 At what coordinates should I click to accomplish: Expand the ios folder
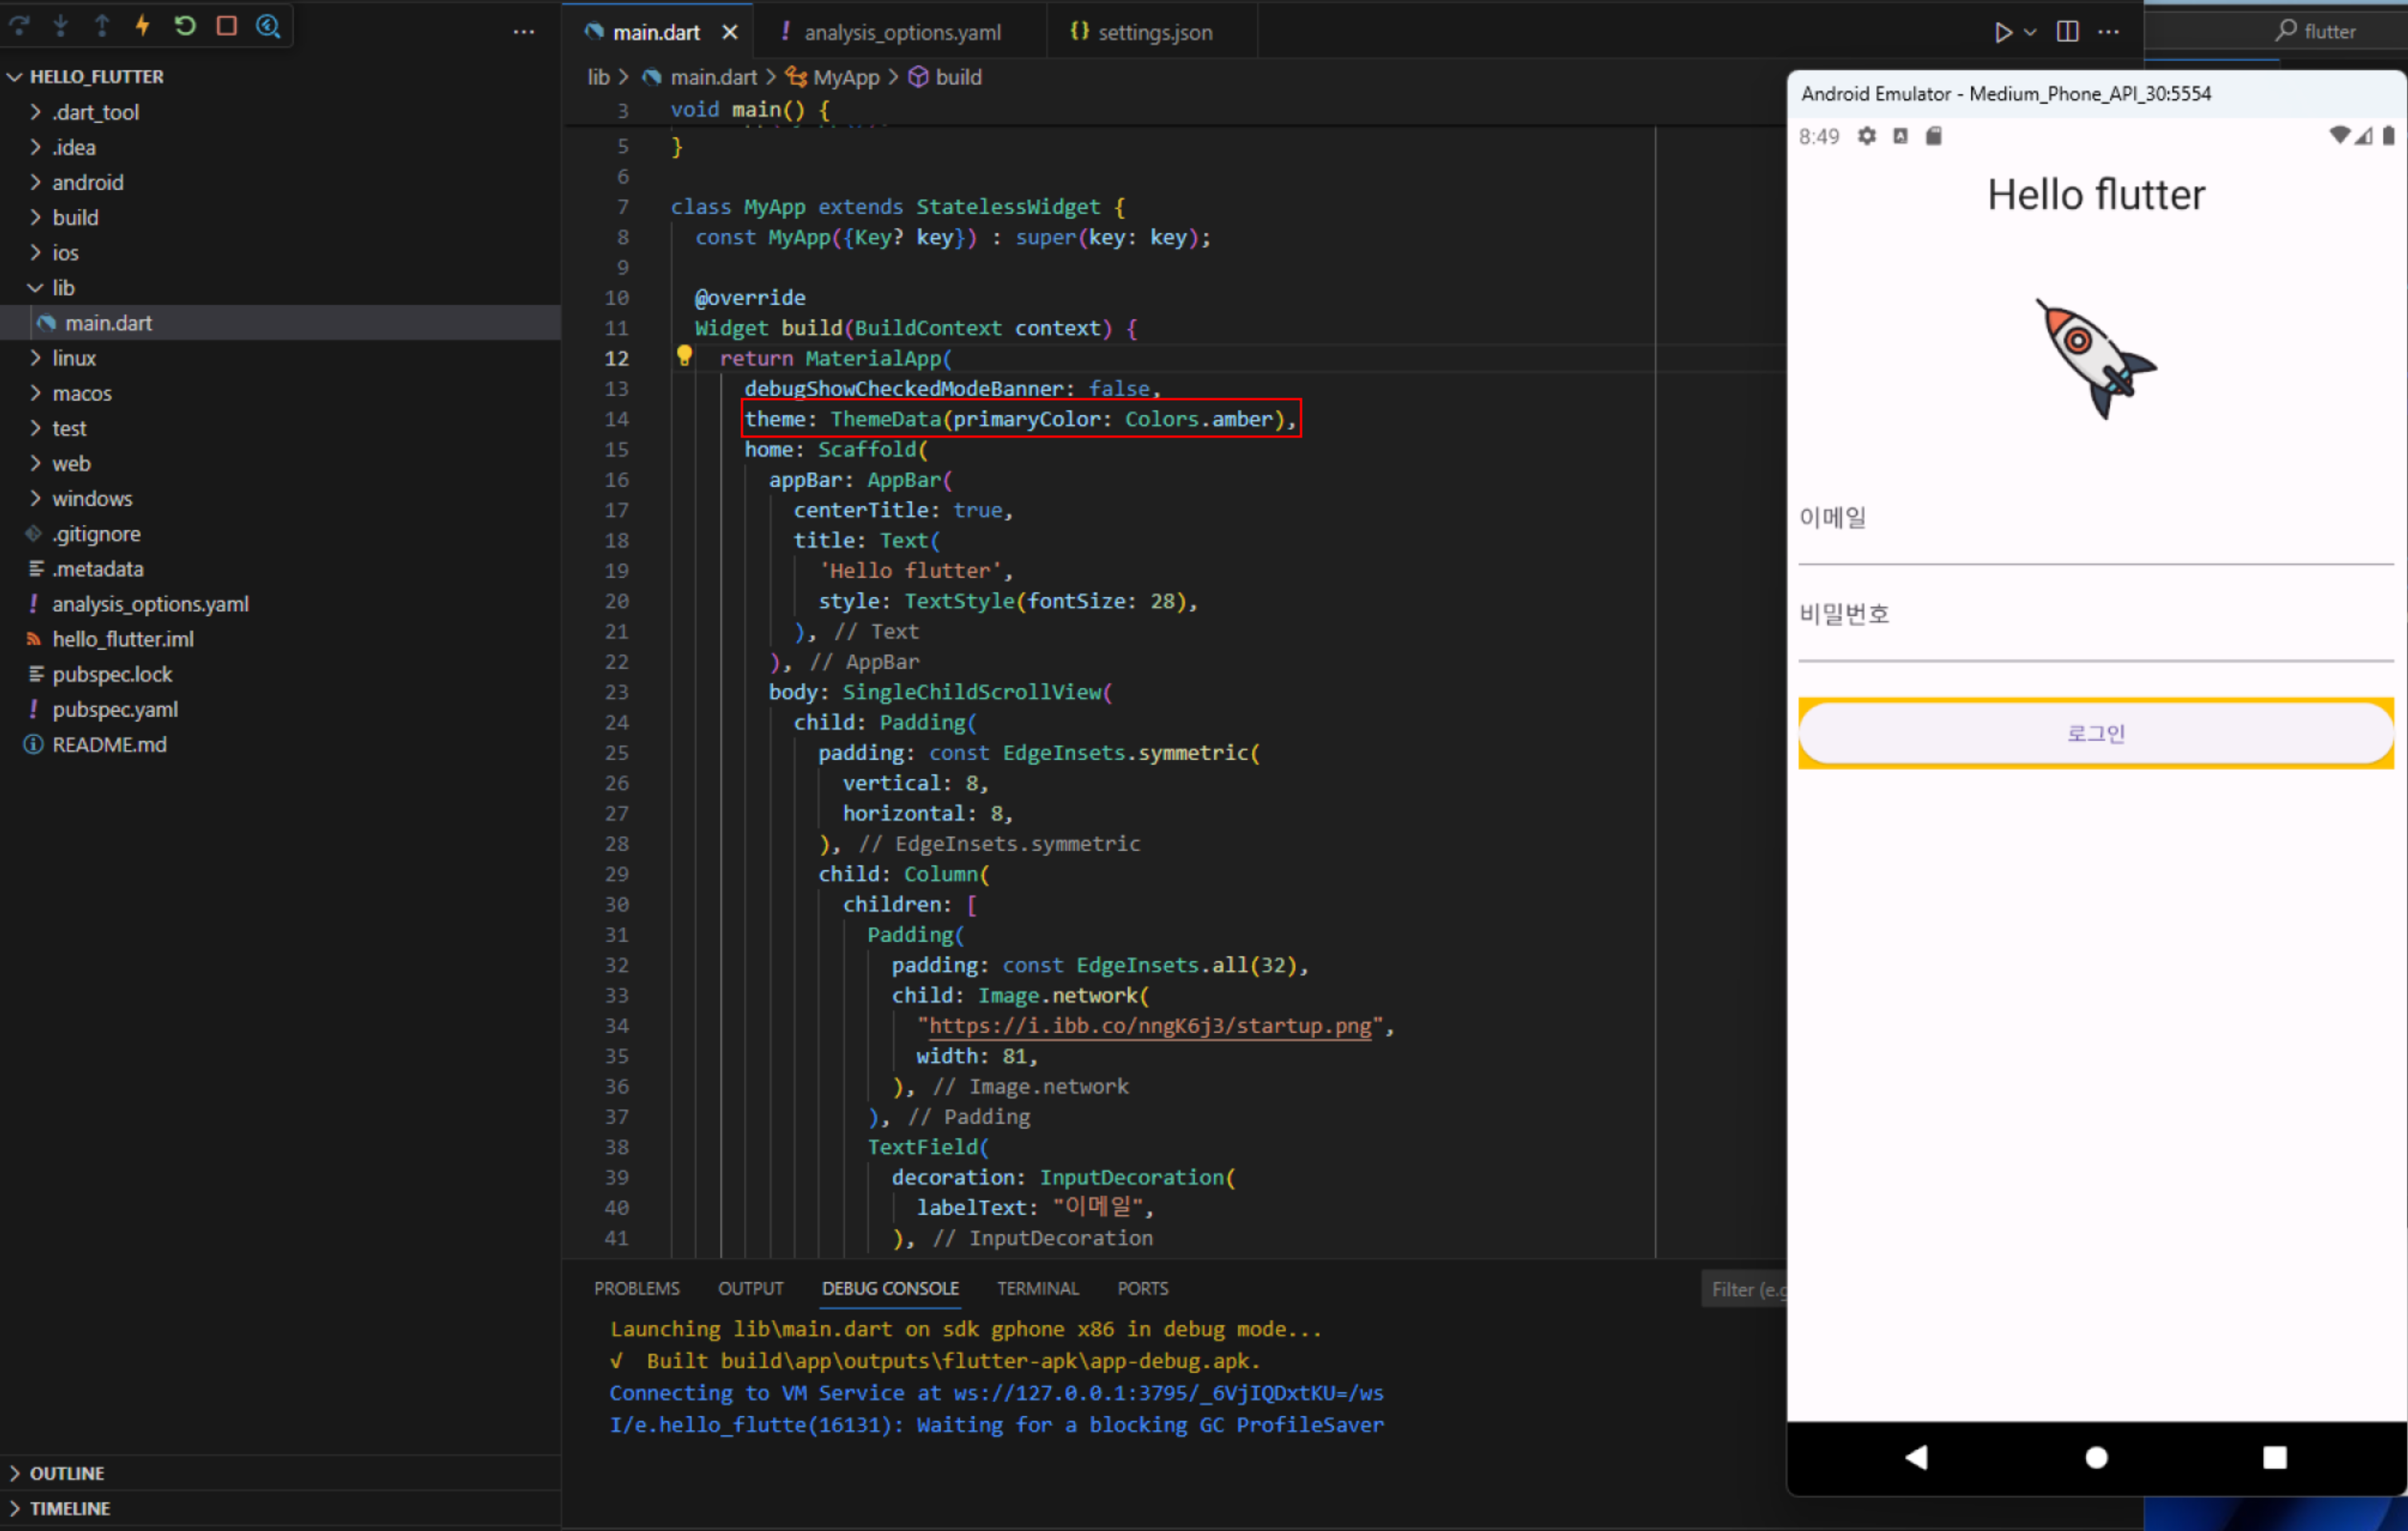[x=35, y=251]
